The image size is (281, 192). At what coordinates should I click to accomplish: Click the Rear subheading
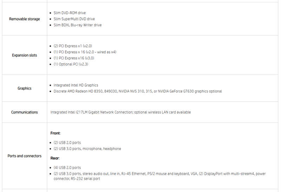click(x=55, y=158)
